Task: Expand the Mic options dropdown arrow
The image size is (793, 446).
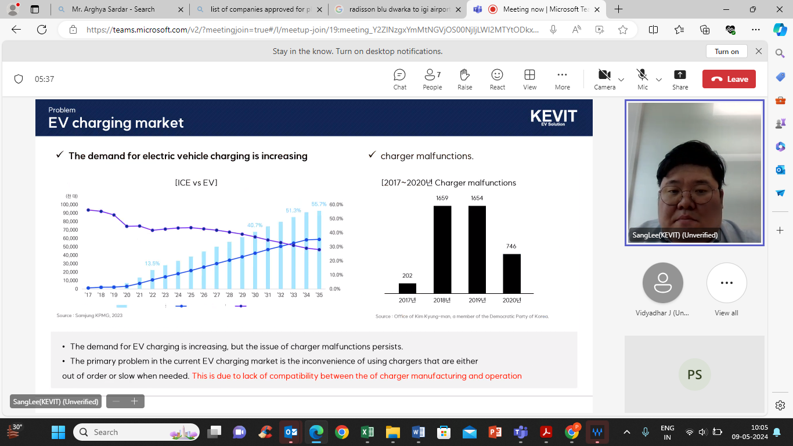Action: (659, 80)
